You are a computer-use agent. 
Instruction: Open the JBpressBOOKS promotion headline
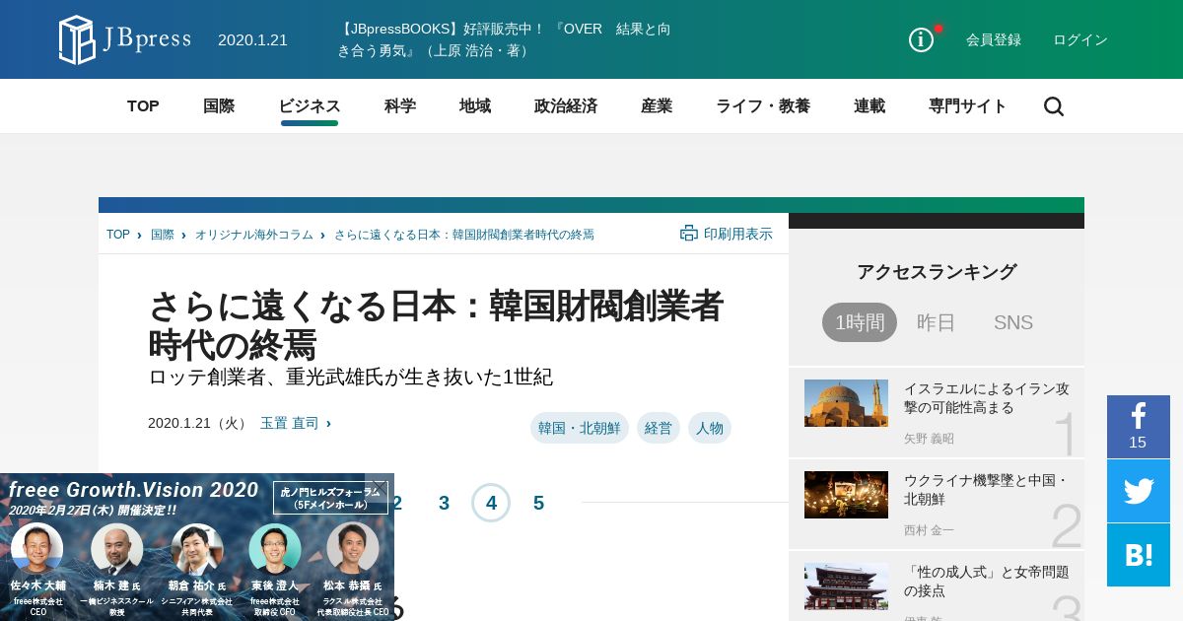505,39
